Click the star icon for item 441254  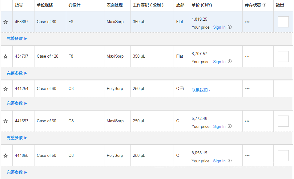(6, 89)
